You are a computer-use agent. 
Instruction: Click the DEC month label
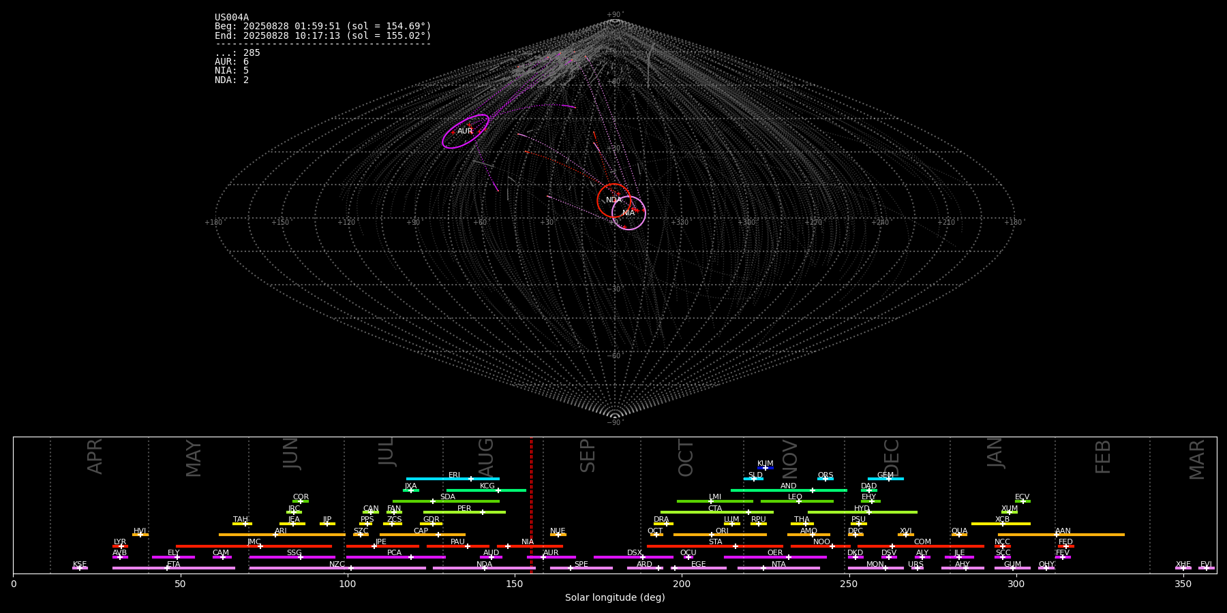tap(892, 458)
